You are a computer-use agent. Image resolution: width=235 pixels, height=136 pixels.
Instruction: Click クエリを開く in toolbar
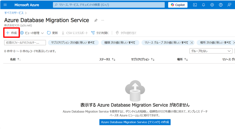tap(100, 33)
